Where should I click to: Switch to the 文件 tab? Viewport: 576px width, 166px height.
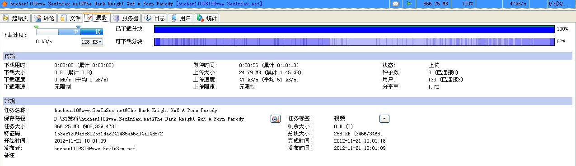pyautogui.click(x=70, y=18)
